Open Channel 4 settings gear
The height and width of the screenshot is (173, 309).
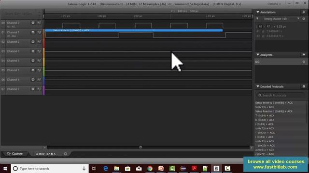coord(33,61)
